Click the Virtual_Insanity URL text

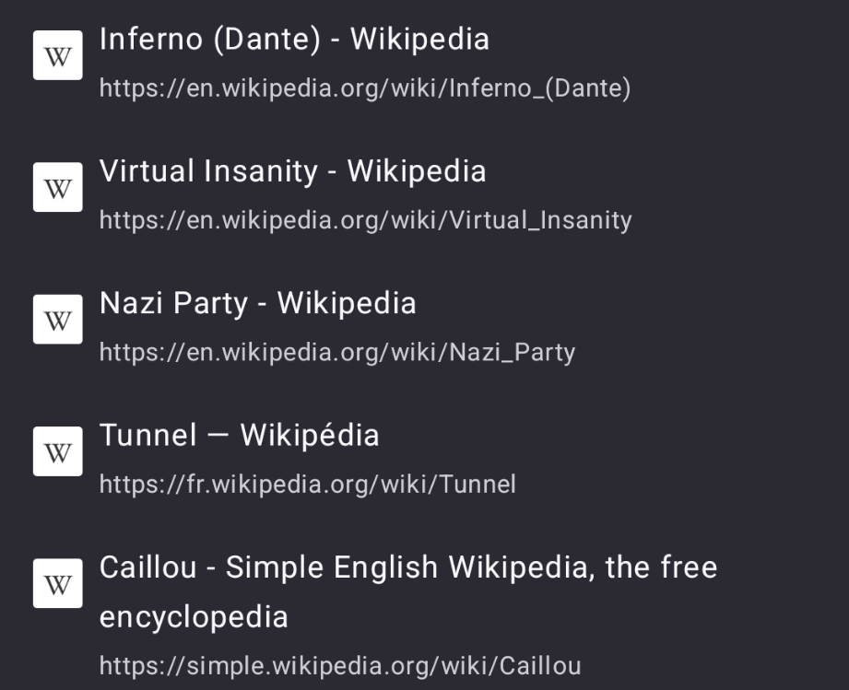pyautogui.click(x=365, y=220)
